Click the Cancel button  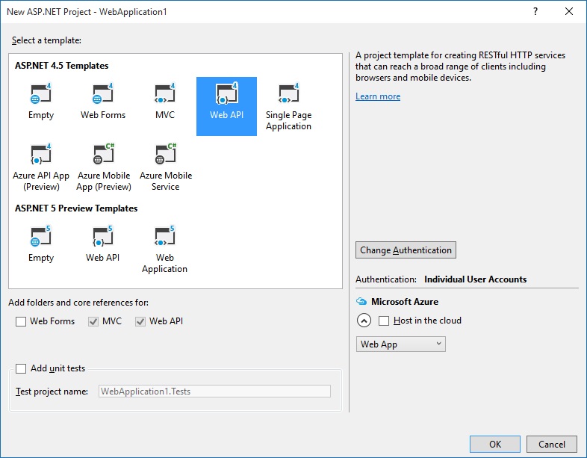click(x=552, y=444)
